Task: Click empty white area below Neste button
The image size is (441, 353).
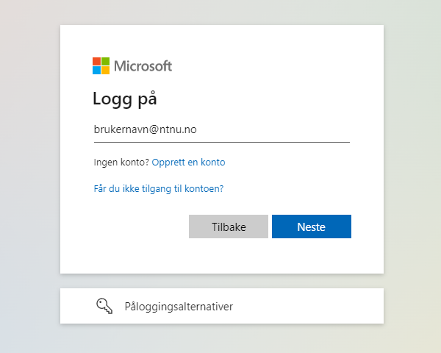Action: point(312,256)
